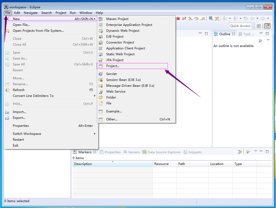This screenshot has width=276, height=208.
Task: Sort by the Description column header
Action: (x=112, y=164)
